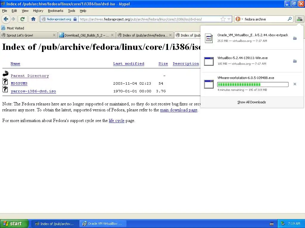Click the Parent Directory back-arrow icon

click(5, 74)
